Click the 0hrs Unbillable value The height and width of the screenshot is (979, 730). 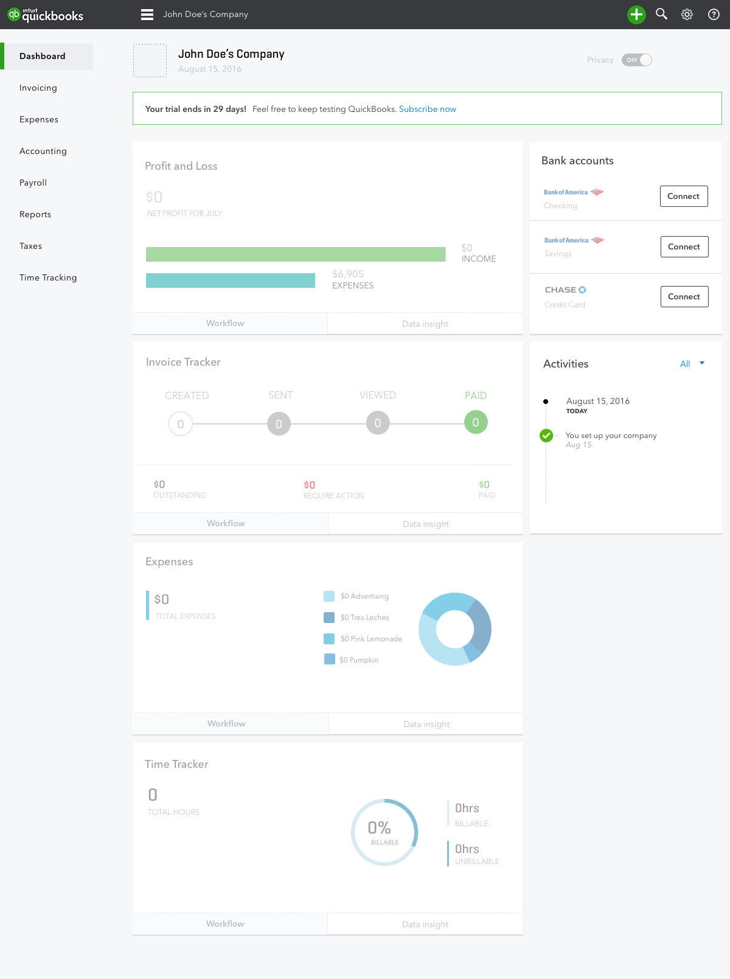467,849
